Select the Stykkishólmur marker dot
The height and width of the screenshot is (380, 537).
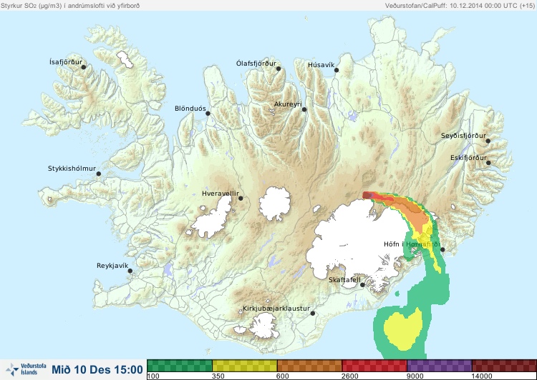pyautogui.click(x=99, y=174)
